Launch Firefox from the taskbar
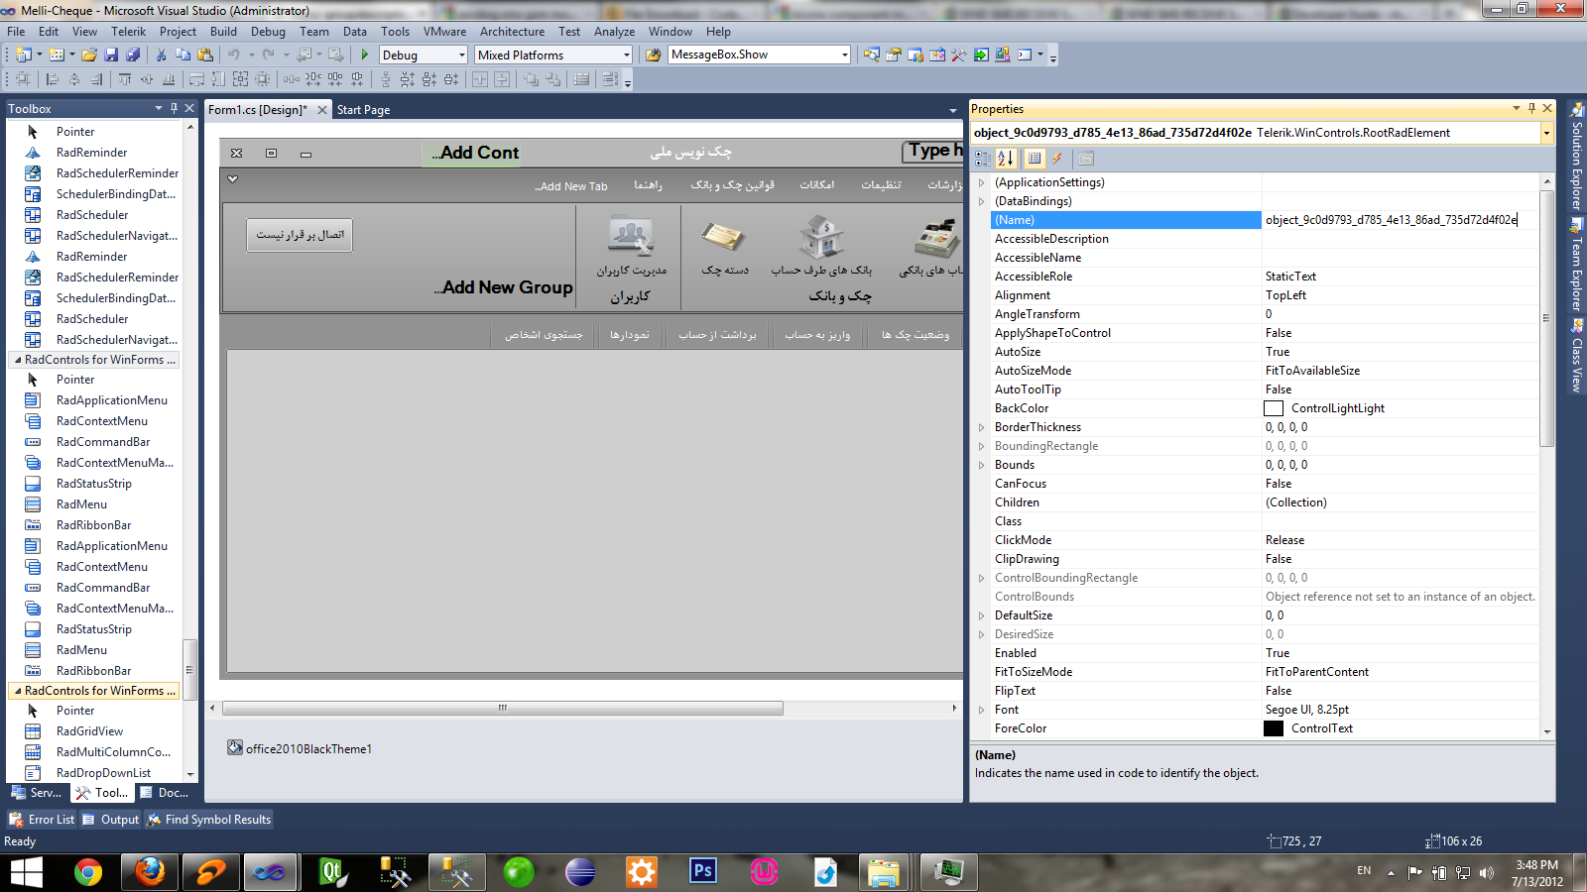 click(x=150, y=871)
